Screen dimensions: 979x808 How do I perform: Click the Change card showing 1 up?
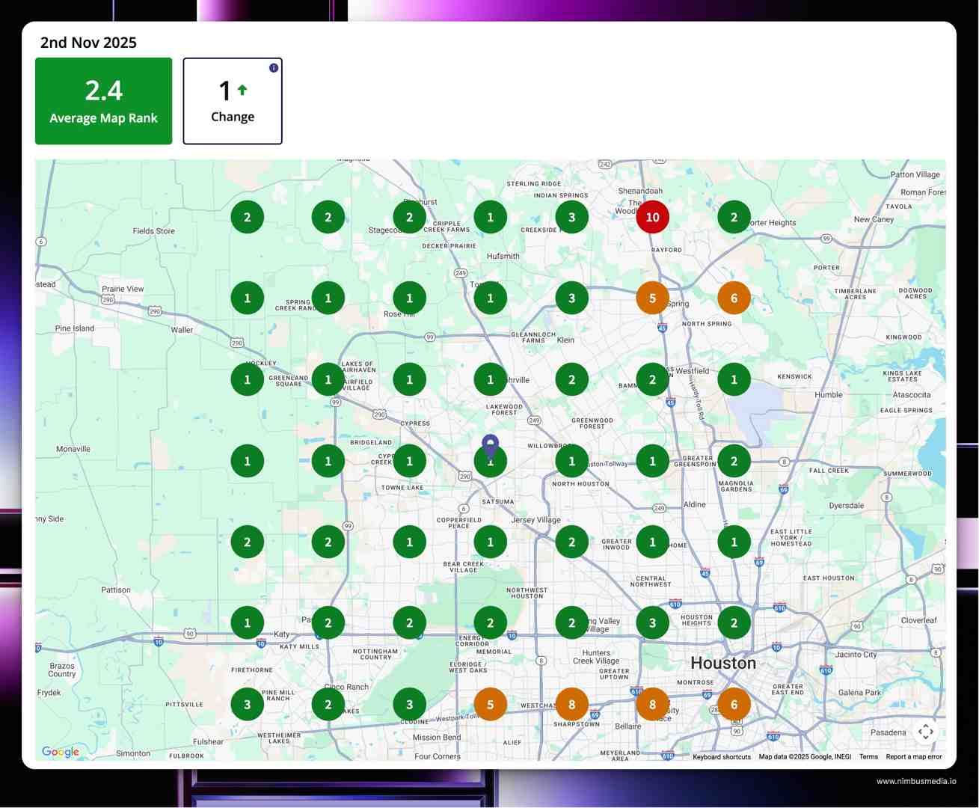pos(233,101)
